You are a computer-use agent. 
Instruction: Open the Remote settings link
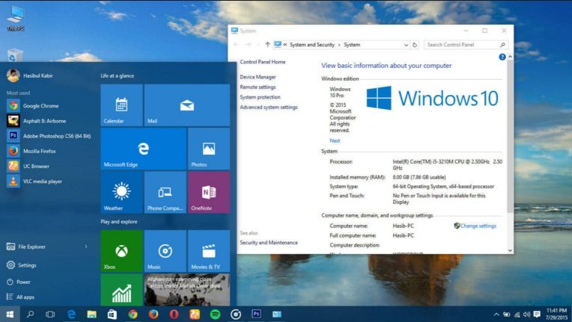tap(258, 87)
